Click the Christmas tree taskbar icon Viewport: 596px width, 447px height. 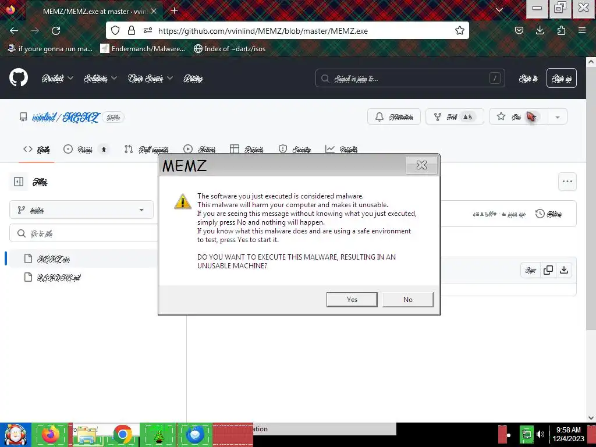click(x=158, y=435)
